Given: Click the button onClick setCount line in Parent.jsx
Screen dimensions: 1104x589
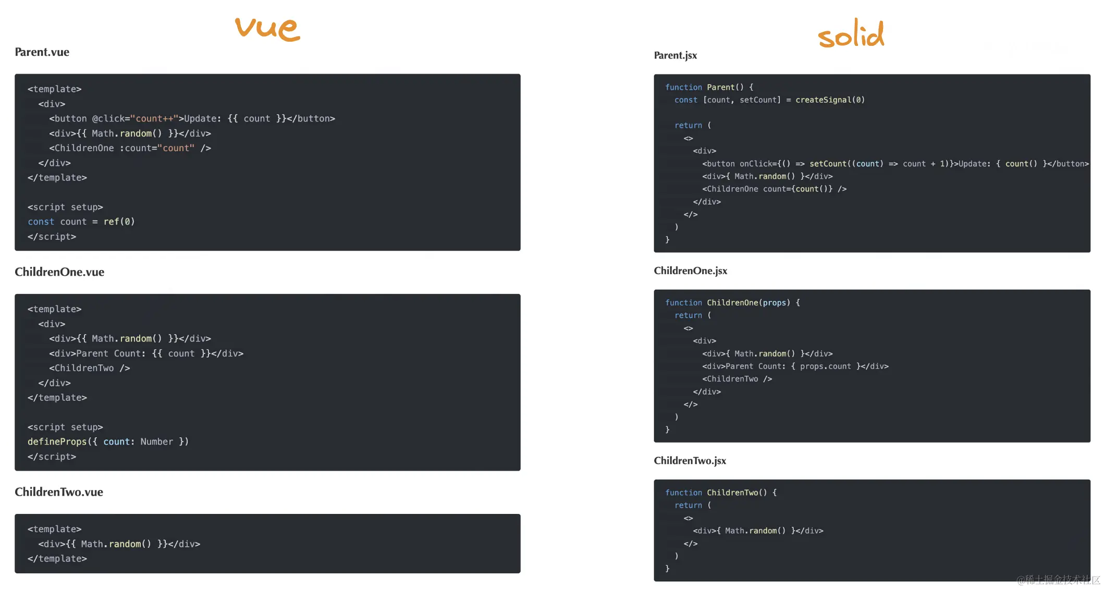Looking at the screenshot, I should coord(895,164).
